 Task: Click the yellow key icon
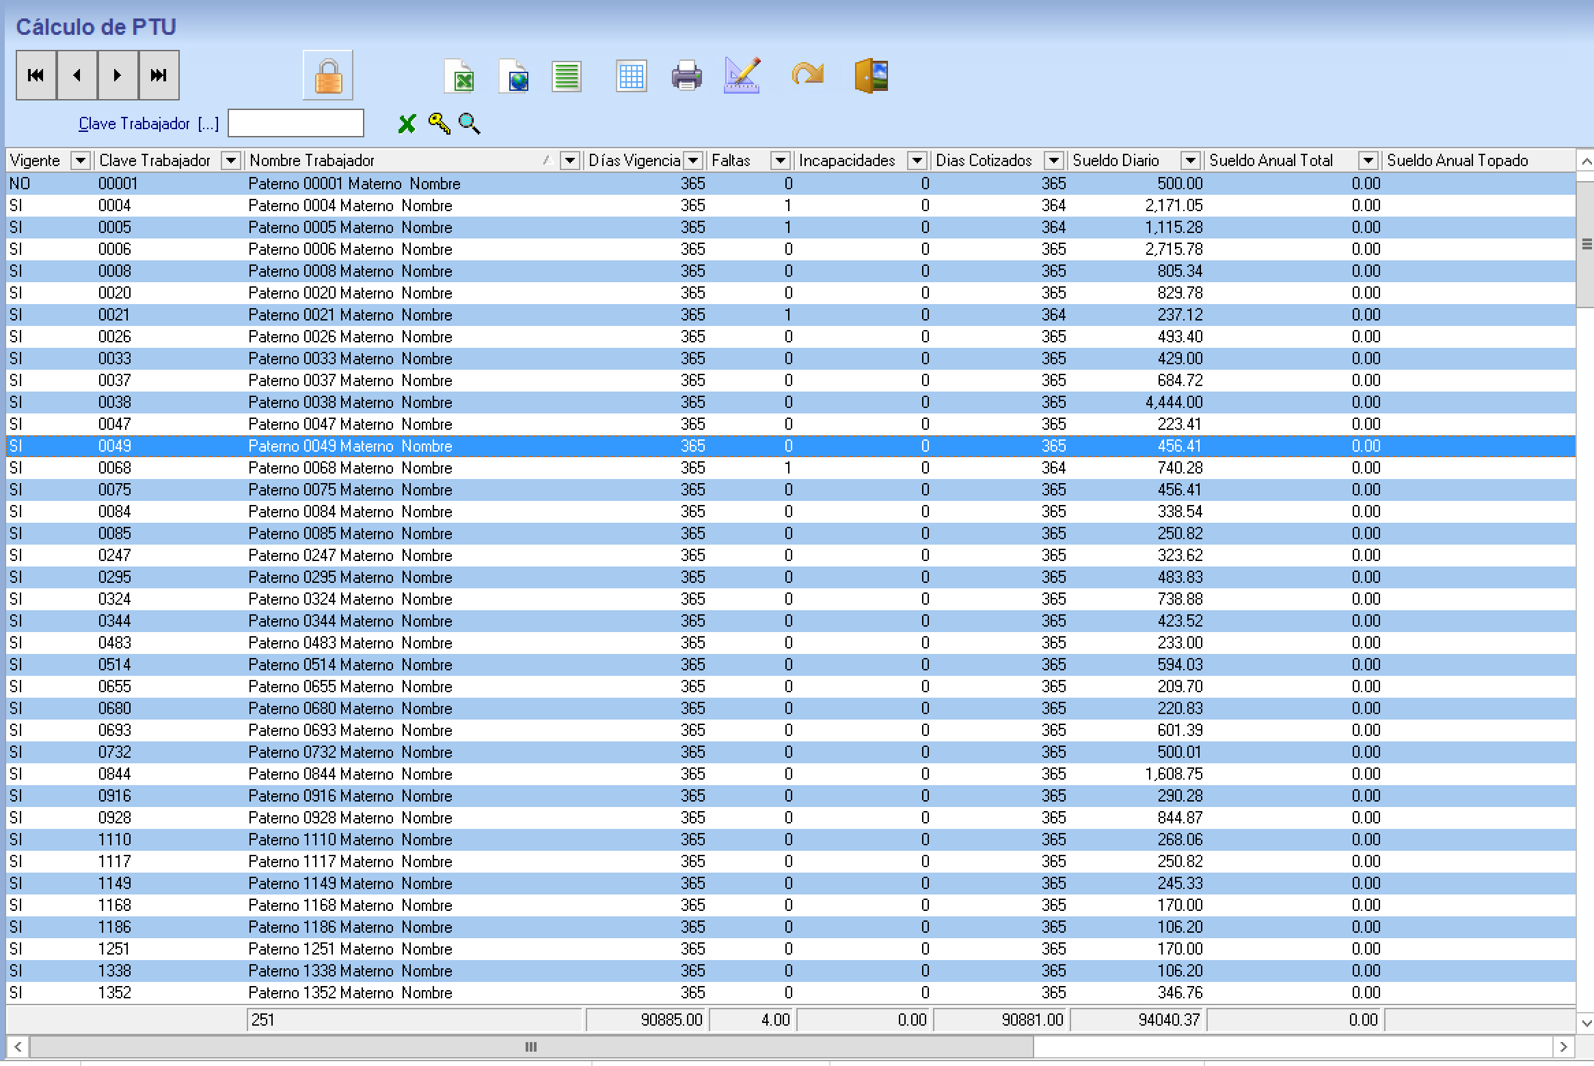[439, 123]
